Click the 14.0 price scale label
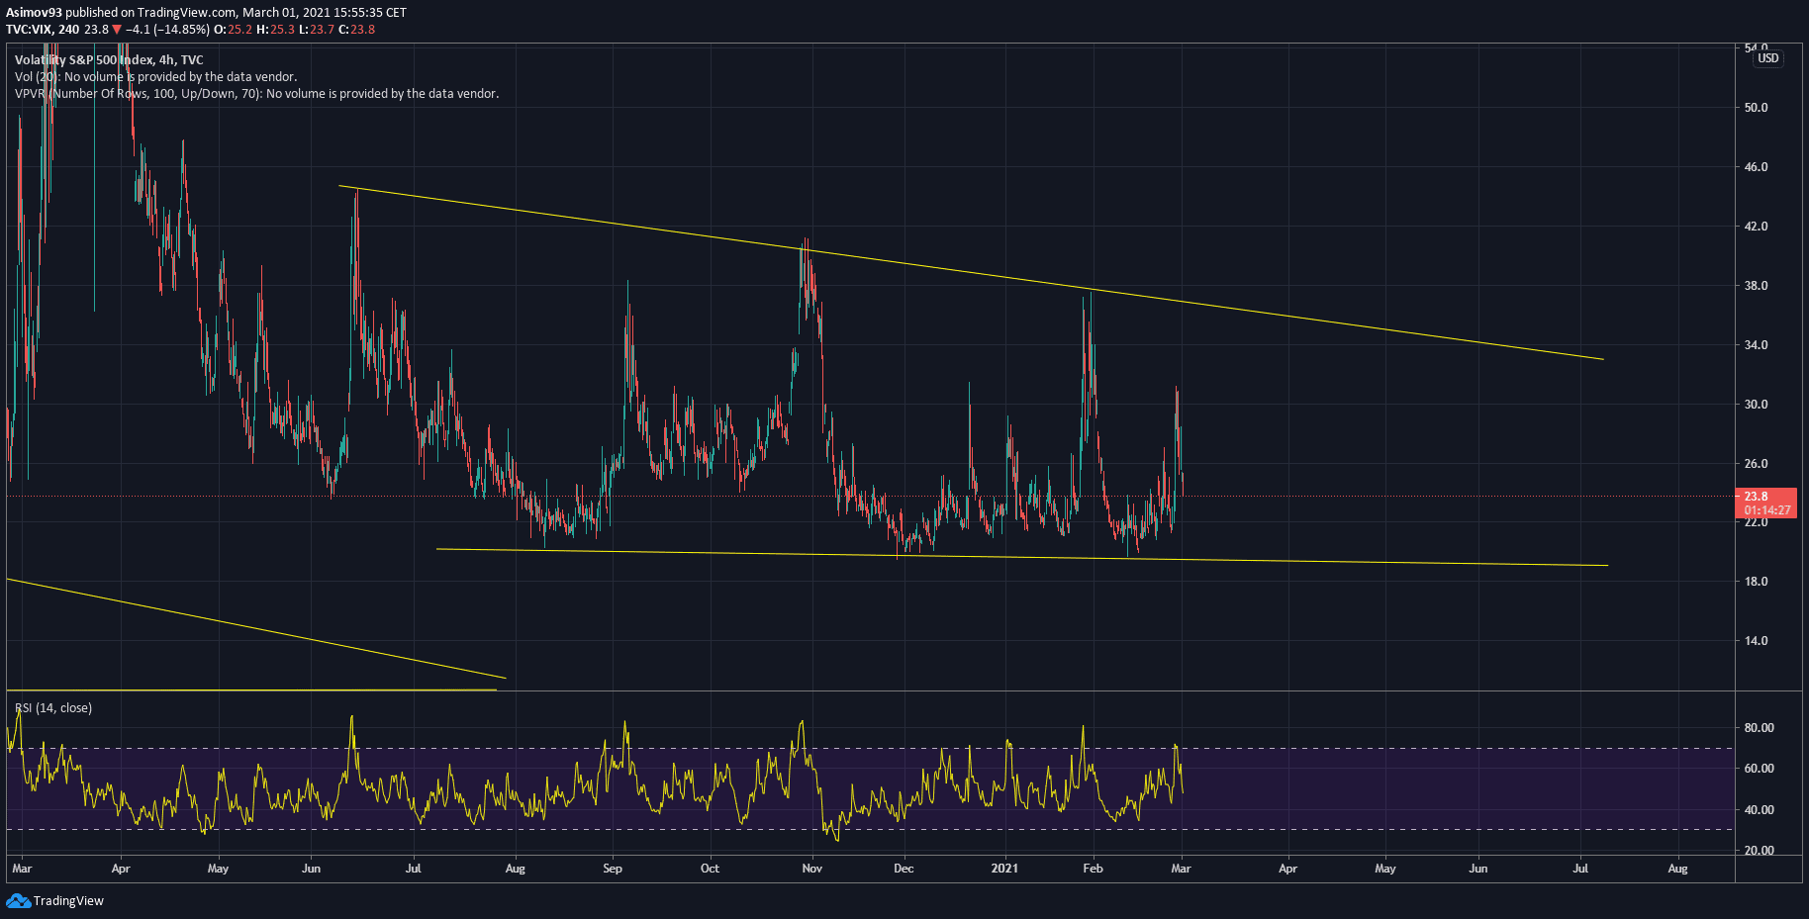Image resolution: width=1809 pixels, height=919 pixels. [1756, 641]
